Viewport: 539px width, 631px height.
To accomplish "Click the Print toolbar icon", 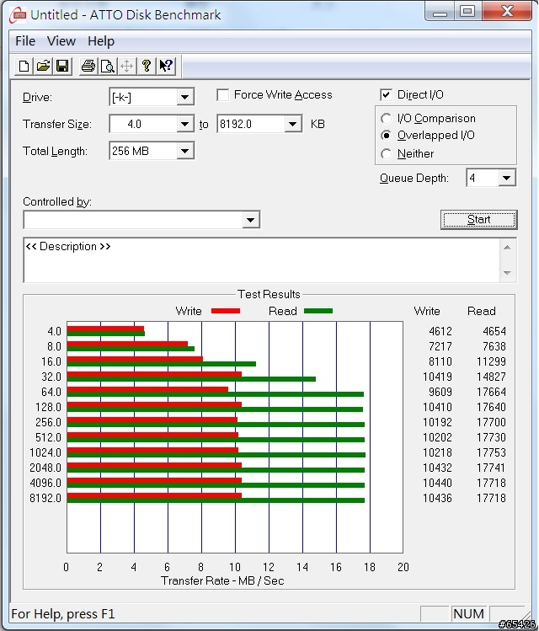I will tap(88, 66).
